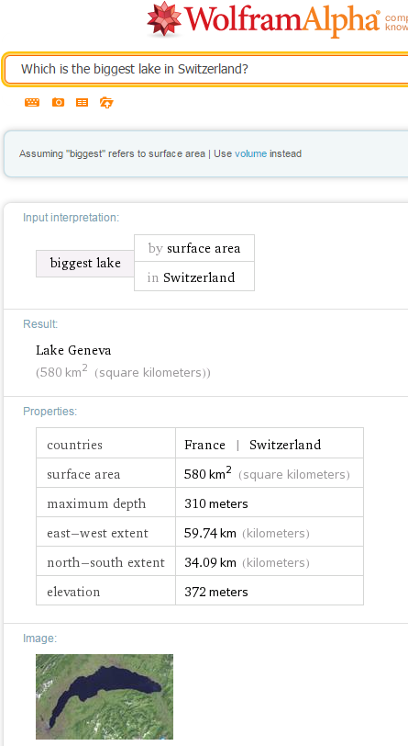This screenshot has width=408, height=746.
Task: Click the query input field
Action: coord(206,70)
